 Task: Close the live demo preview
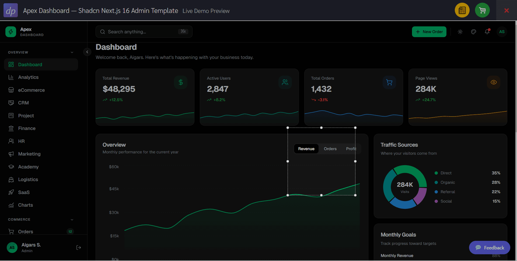coord(506,10)
